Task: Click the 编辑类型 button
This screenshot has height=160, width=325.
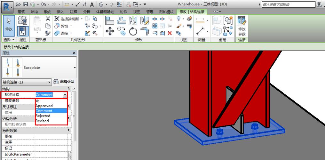Action: pyautogui.click(x=64, y=82)
